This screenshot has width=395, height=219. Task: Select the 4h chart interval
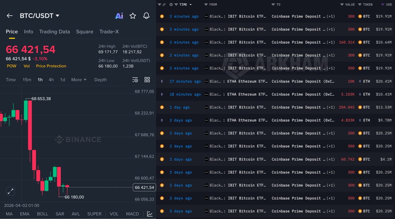point(51,80)
